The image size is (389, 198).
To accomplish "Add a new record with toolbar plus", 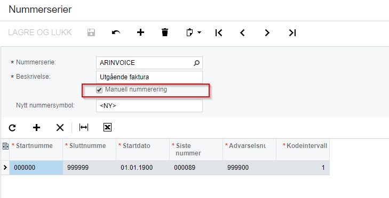I will tap(140, 32).
